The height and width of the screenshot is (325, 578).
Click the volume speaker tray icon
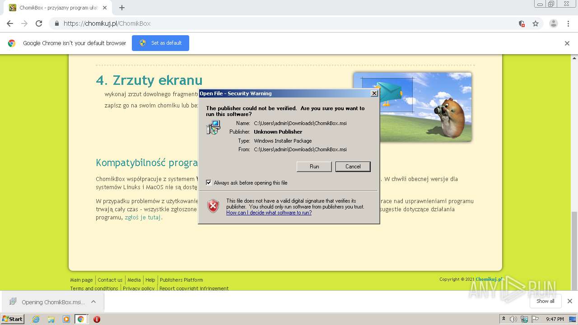(x=513, y=319)
